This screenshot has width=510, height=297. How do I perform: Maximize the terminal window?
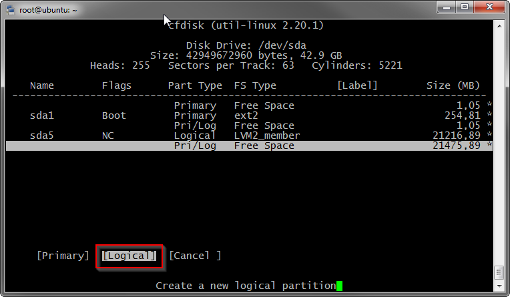[464, 7]
